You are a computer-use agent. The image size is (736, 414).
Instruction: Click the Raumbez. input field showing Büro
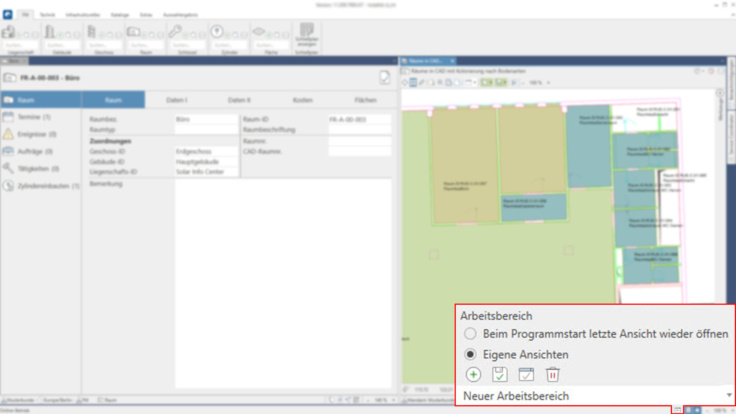[x=206, y=119]
